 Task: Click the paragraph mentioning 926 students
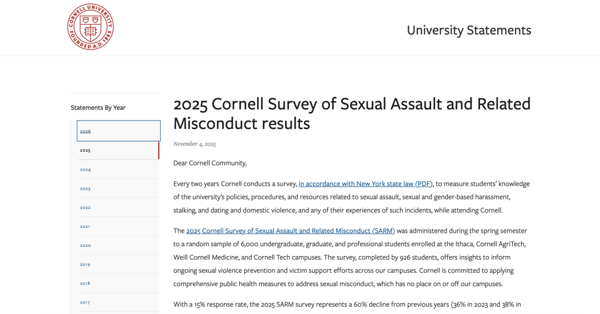(350, 257)
